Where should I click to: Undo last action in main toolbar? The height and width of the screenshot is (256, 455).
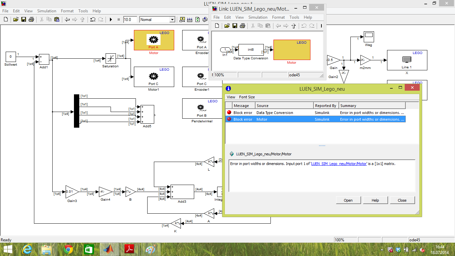(93, 20)
